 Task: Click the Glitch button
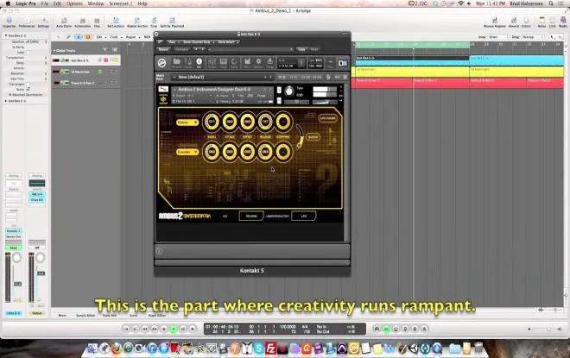pos(313,137)
